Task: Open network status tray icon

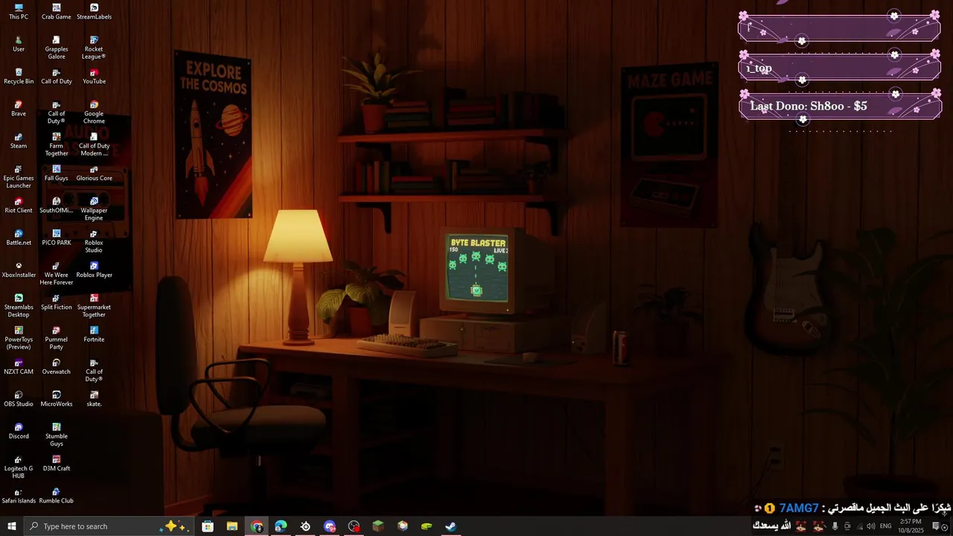Action: point(859,526)
